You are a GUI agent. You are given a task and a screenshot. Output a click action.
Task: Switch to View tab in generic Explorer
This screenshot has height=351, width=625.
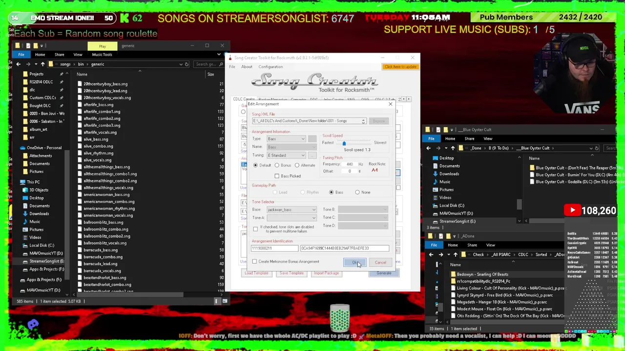coord(78,55)
